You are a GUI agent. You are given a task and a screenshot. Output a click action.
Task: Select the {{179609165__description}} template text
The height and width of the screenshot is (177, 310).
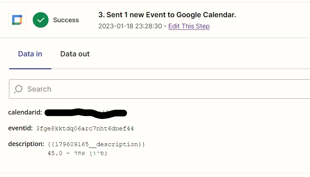coord(96,144)
